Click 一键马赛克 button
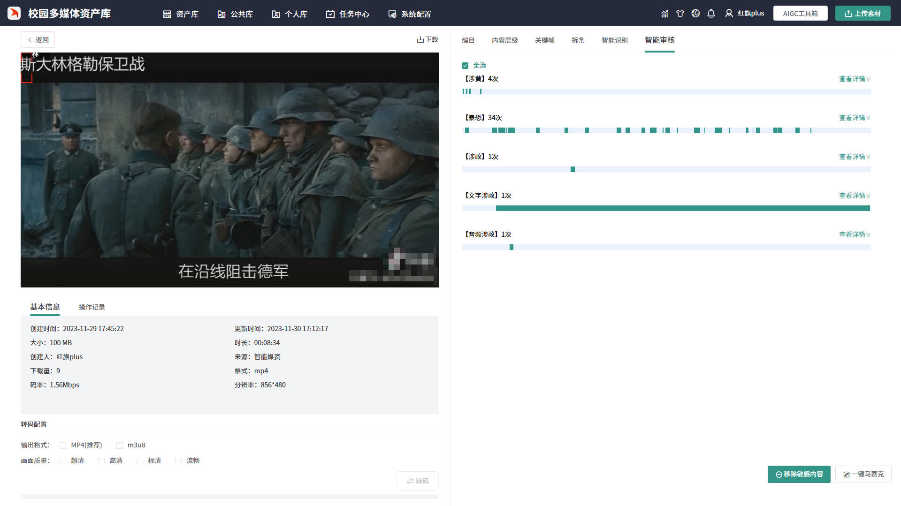 (863, 475)
